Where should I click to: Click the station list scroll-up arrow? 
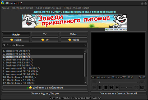pyautogui.click(x=85, y=51)
